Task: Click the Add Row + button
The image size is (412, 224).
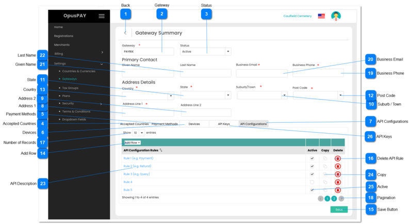Action: 132,142
